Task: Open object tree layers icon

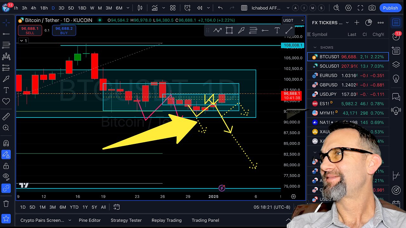Action: 396,65
